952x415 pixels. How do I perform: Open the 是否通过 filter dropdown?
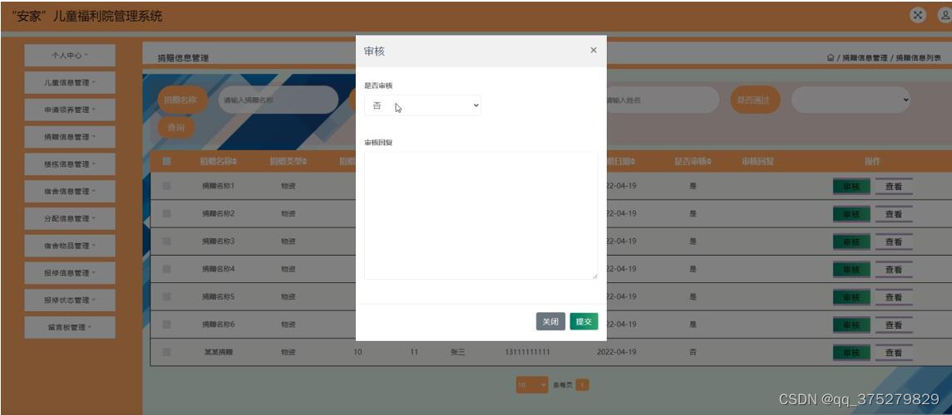(x=852, y=100)
